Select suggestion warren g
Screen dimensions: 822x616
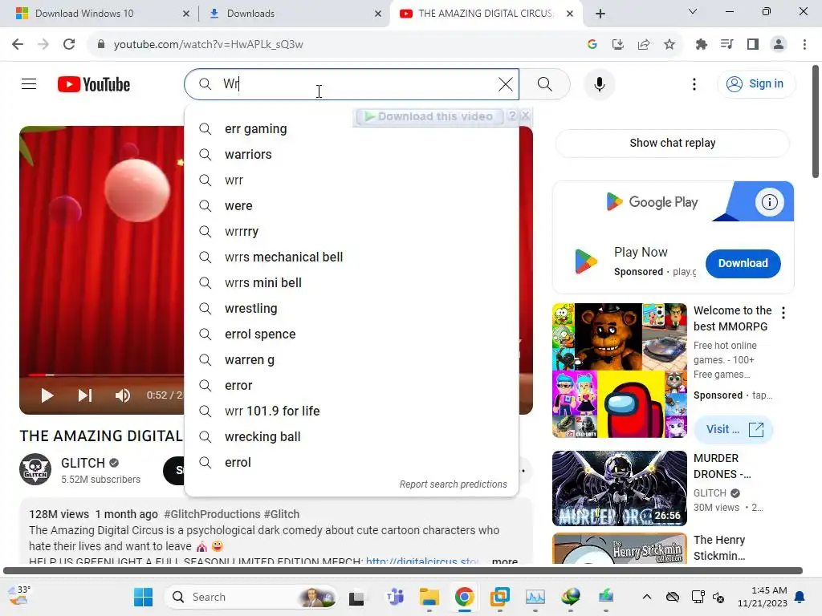pos(352,360)
